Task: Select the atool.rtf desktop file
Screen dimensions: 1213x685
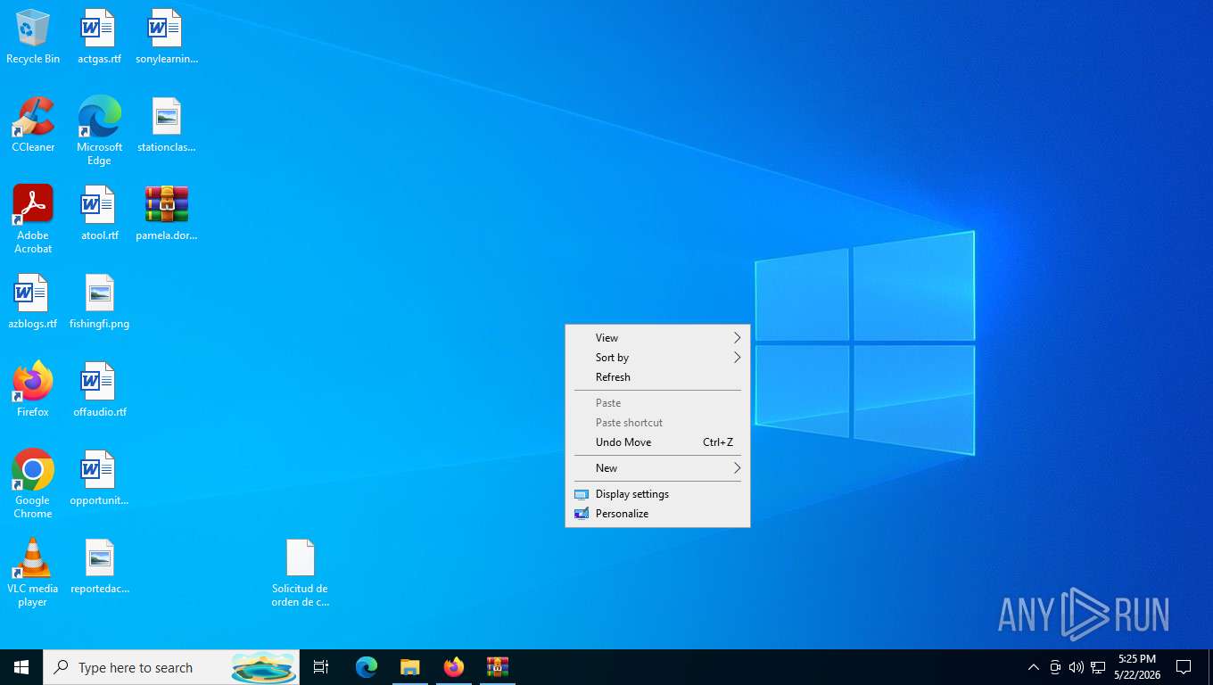Action: (x=99, y=214)
